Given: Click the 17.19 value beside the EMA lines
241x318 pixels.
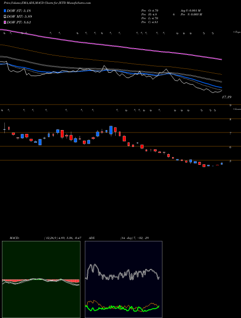Looking at the screenshot, I should pos(227,97).
